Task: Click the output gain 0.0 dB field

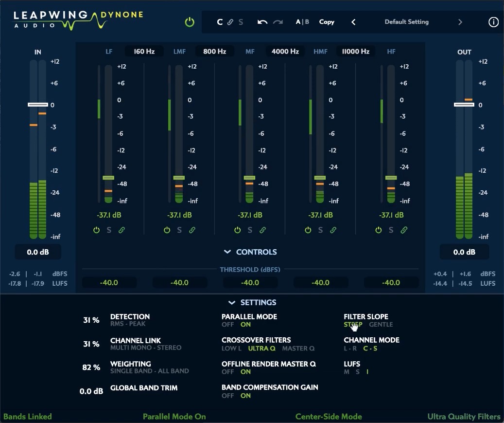Action: click(464, 252)
